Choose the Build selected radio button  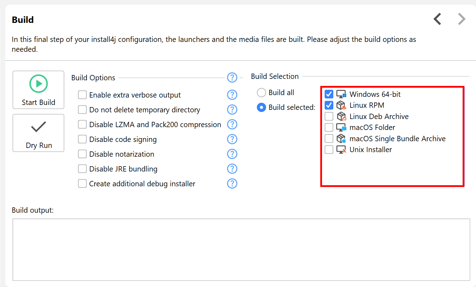(x=261, y=107)
